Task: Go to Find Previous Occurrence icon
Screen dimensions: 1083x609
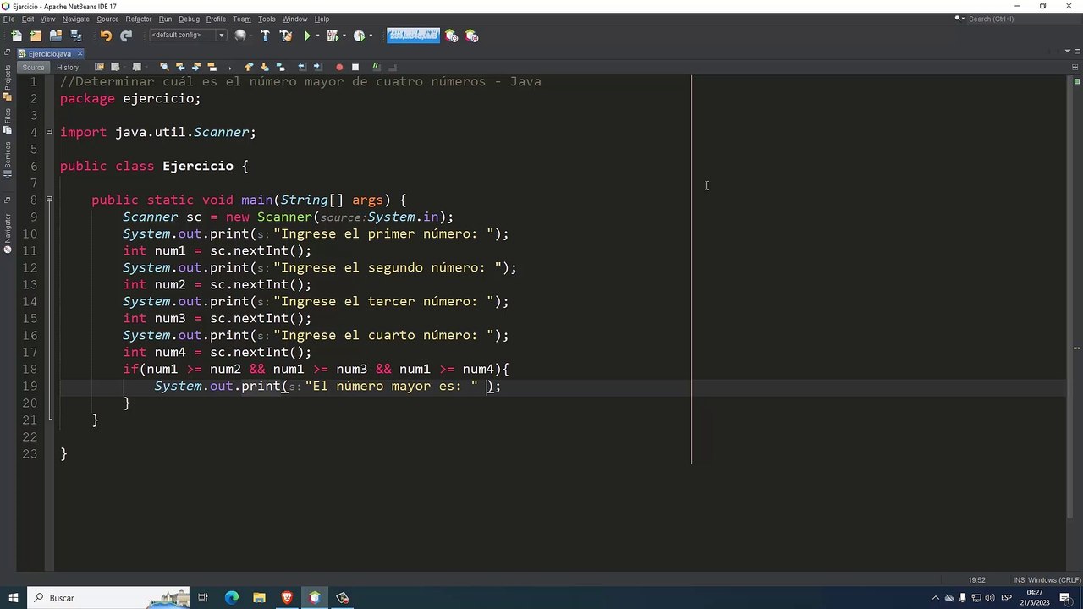Action: click(x=180, y=67)
